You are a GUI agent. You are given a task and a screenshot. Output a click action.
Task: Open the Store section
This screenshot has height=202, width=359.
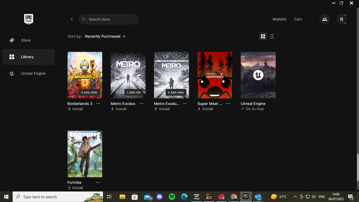(29, 40)
